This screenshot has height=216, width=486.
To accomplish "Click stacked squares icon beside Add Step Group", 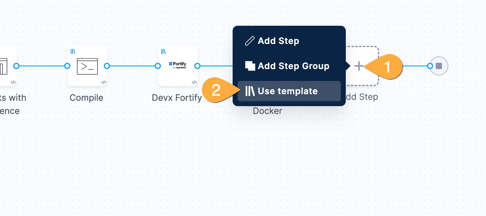I will tap(250, 66).
